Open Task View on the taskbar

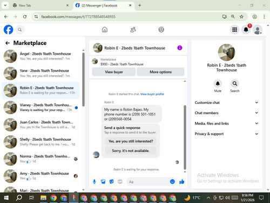click(31, 198)
